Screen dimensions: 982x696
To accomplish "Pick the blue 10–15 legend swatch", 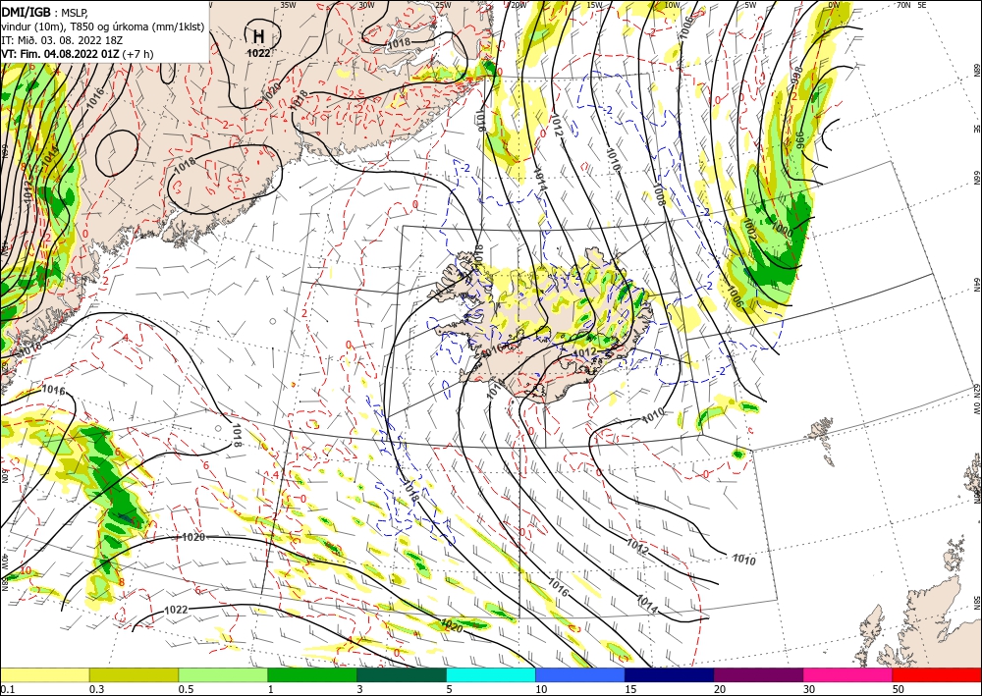I will 580,674.
